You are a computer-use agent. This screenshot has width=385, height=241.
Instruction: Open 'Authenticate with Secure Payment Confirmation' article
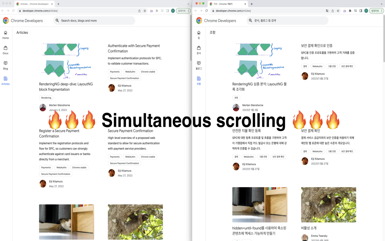pyautogui.click(x=134, y=48)
